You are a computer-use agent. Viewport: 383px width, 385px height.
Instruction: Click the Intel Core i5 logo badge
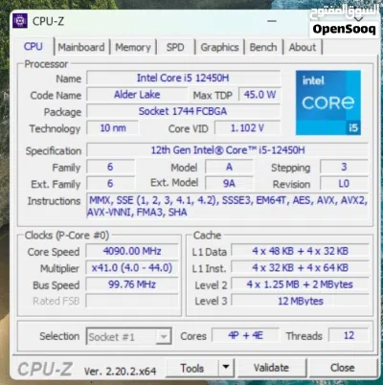[x=328, y=102]
